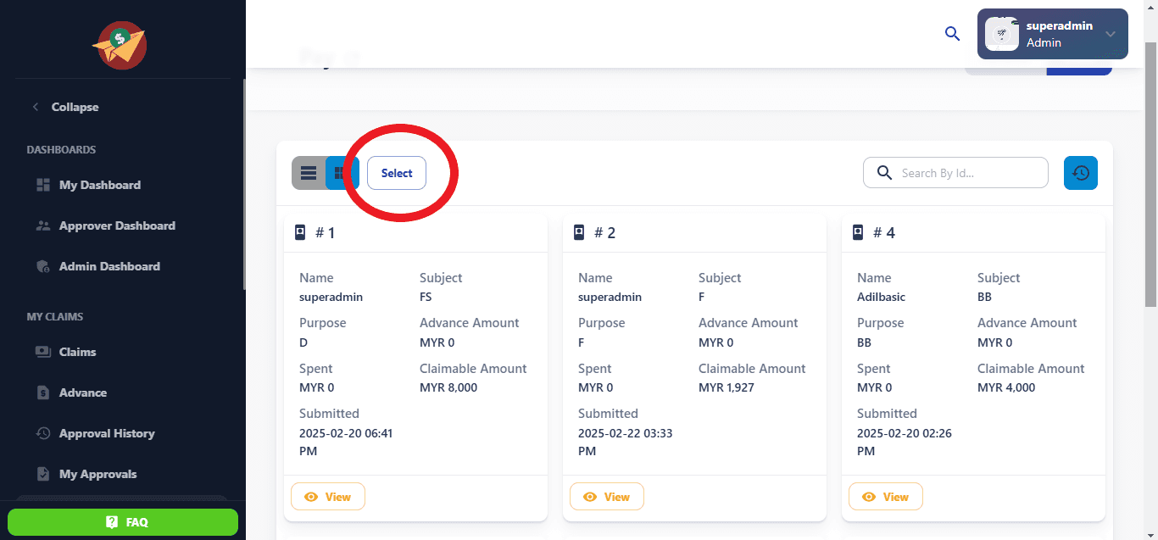Click the search magnifier icon in header
Viewport: 1158px width, 540px height.
(952, 34)
